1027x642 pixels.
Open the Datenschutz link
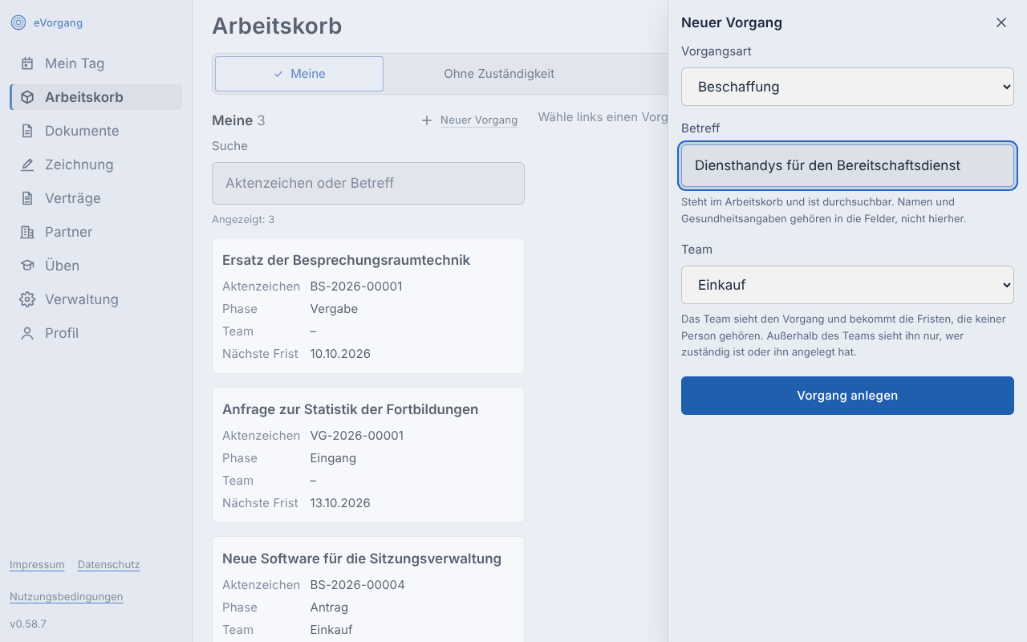109,565
